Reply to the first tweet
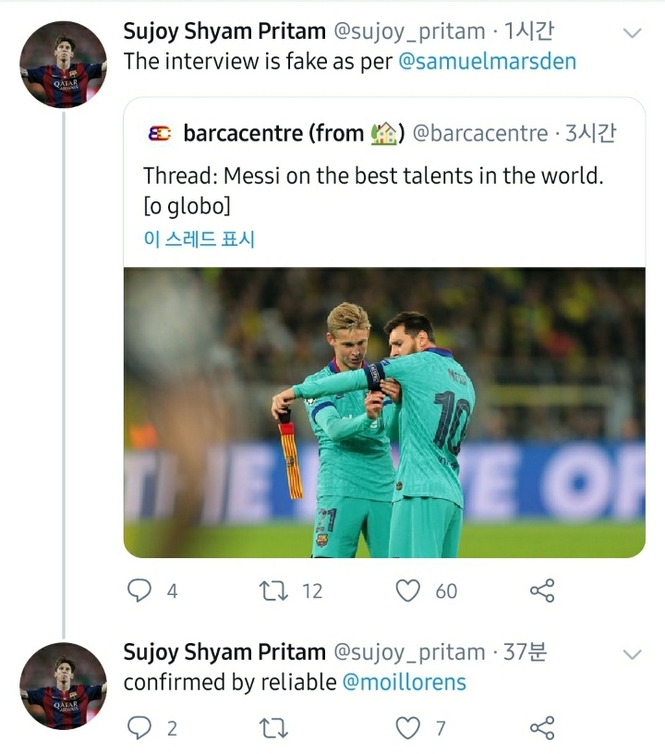 click(139, 590)
